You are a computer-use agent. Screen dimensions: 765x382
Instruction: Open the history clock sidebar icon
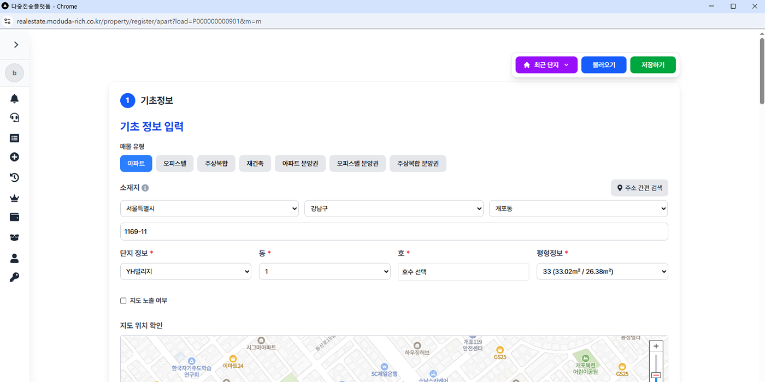(15, 177)
